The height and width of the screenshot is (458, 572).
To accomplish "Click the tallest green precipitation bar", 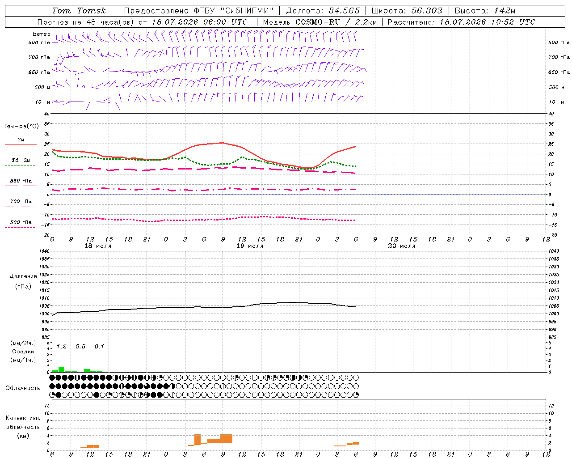I will pyautogui.click(x=61, y=369).
